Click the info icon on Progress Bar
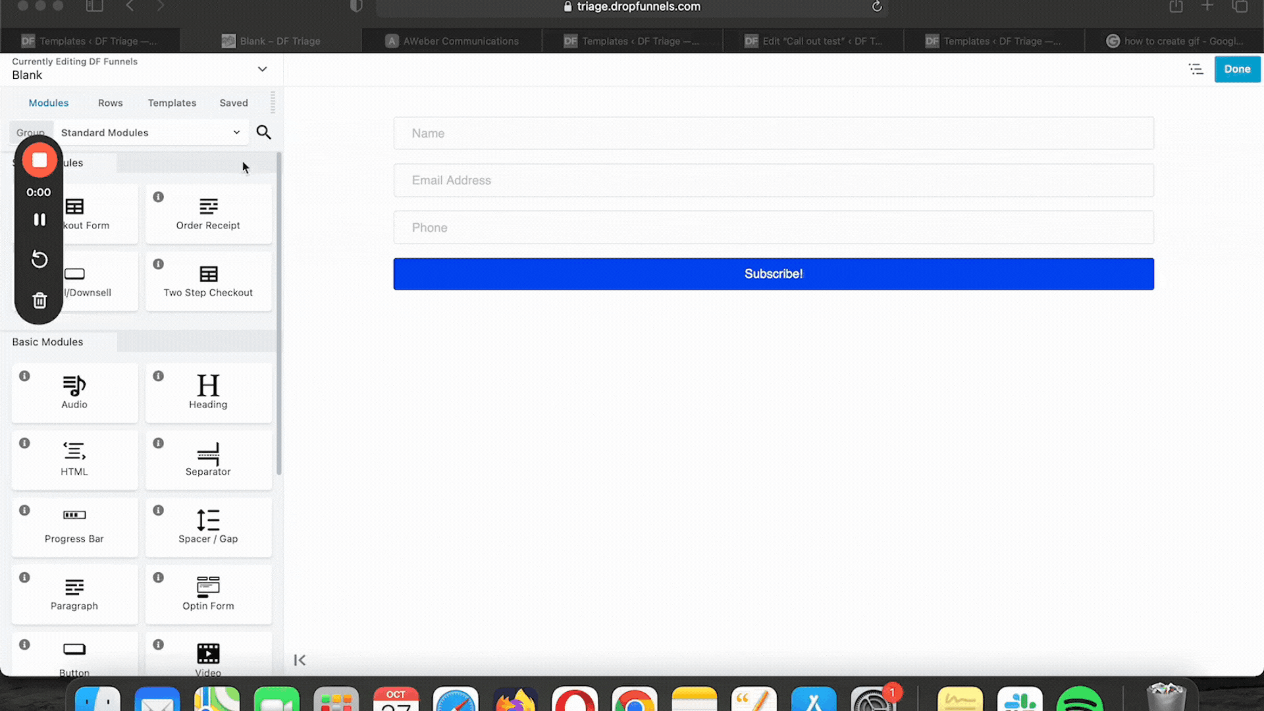The width and height of the screenshot is (1264, 711). tap(24, 510)
